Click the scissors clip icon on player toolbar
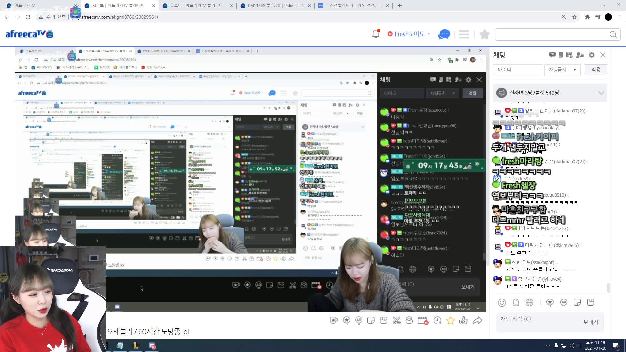This screenshot has height=352, width=626. coord(396,320)
